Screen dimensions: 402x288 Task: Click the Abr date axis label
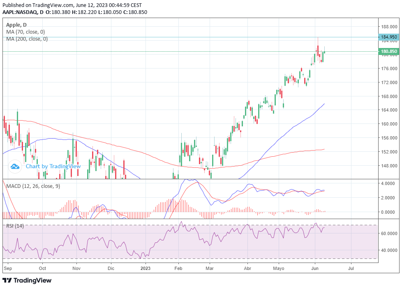[247, 268]
